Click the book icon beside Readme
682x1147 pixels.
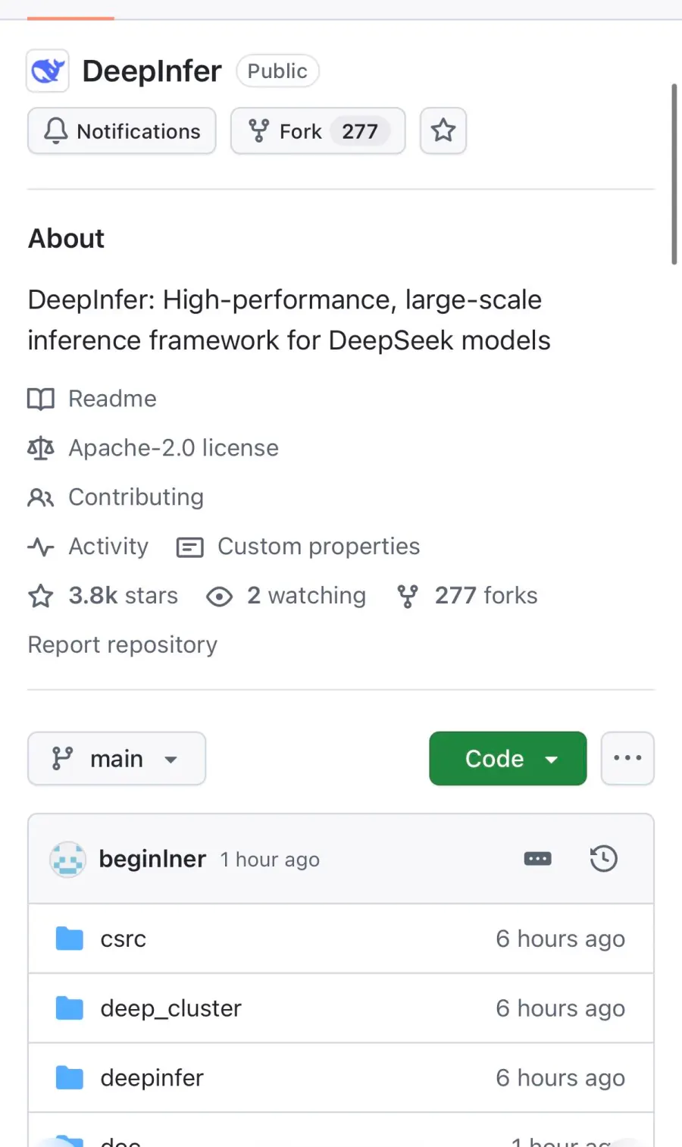[x=41, y=399]
